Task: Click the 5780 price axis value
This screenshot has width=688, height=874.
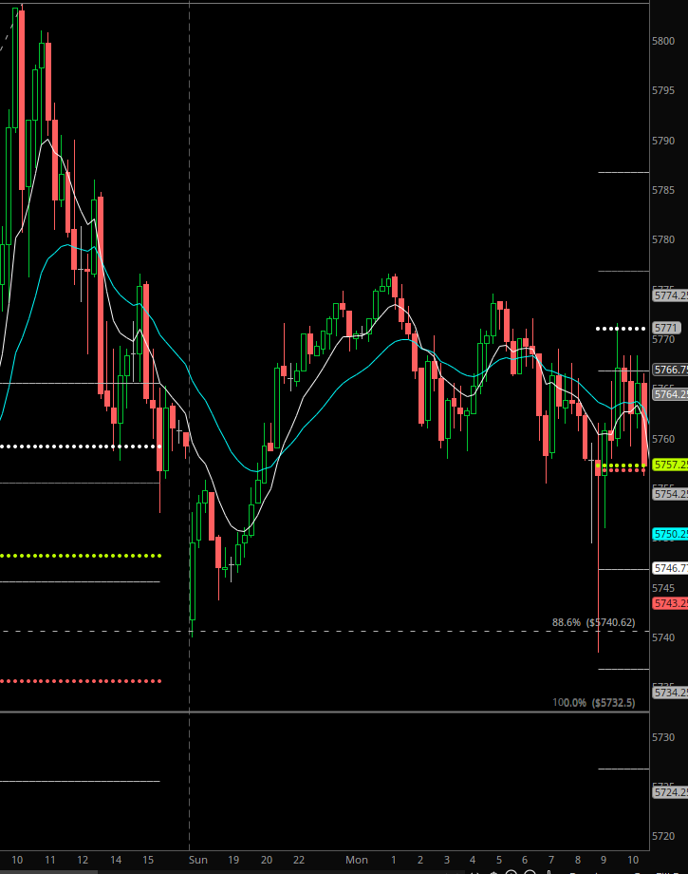Action: [x=663, y=239]
